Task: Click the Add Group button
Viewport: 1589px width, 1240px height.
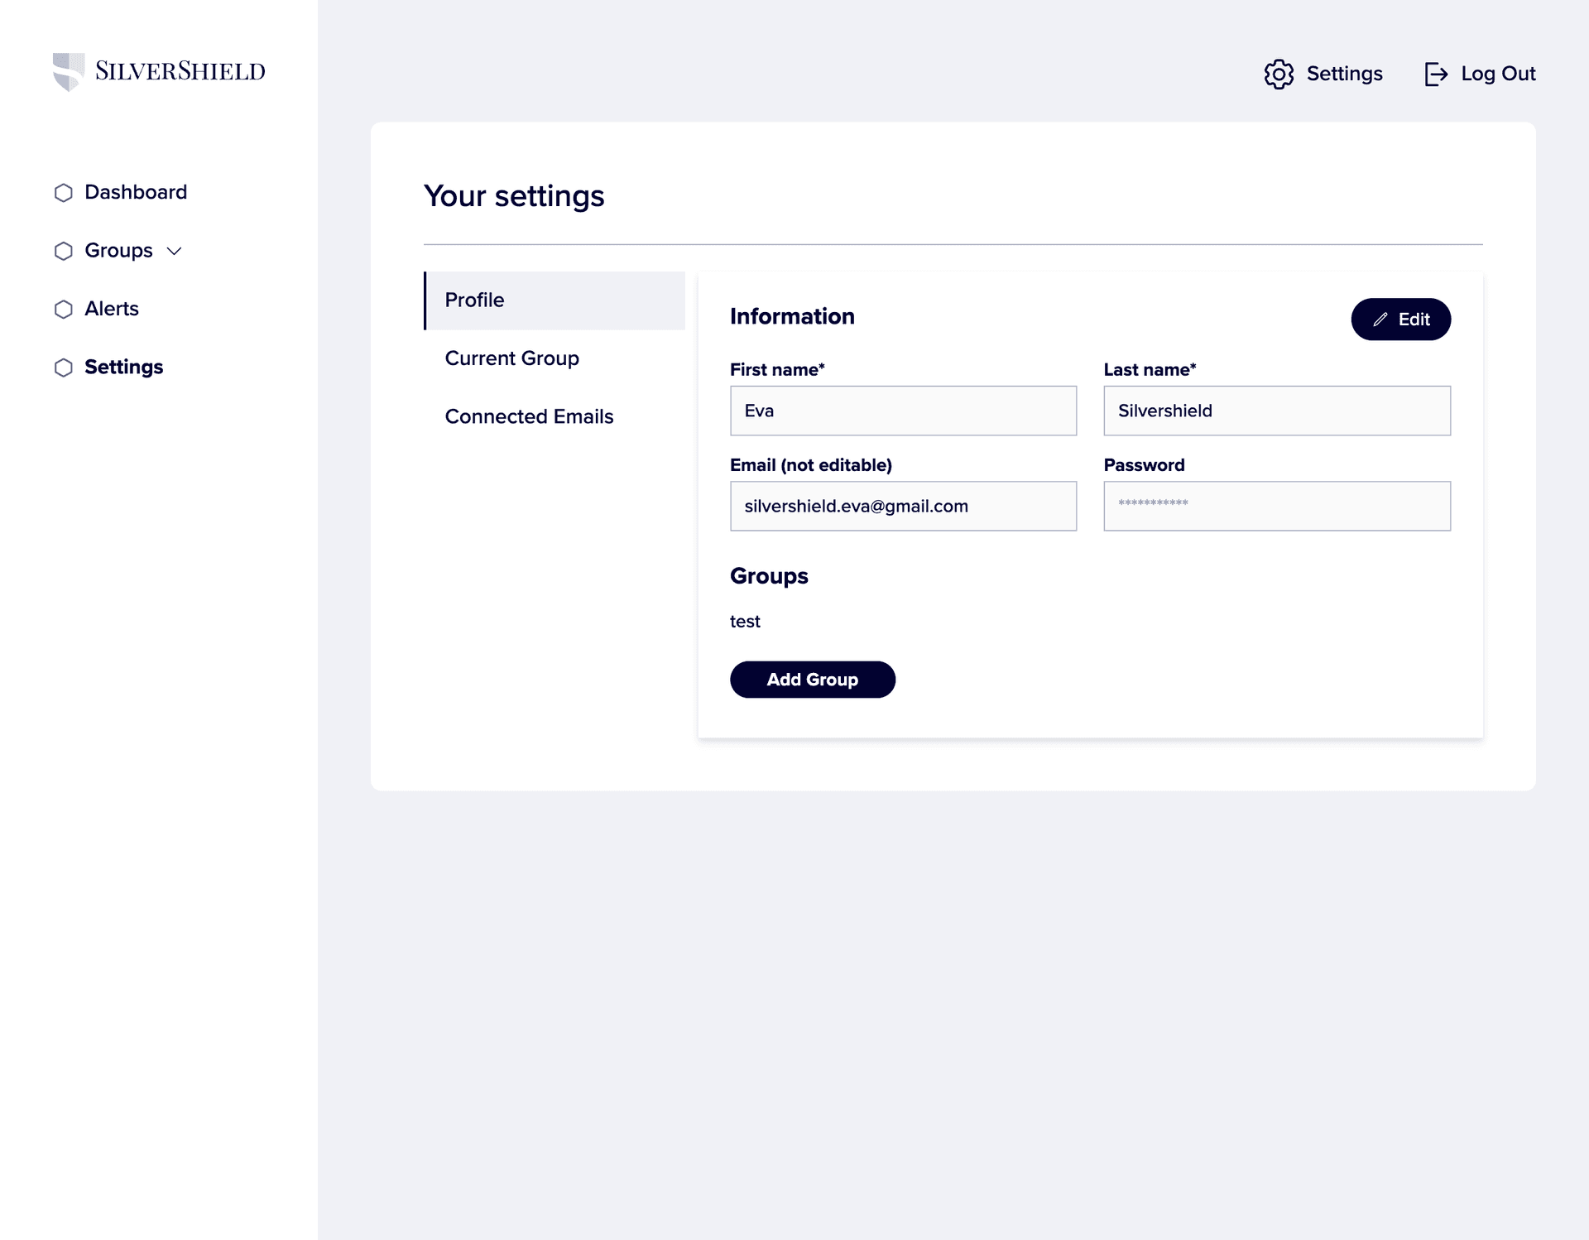Action: click(813, 680)
